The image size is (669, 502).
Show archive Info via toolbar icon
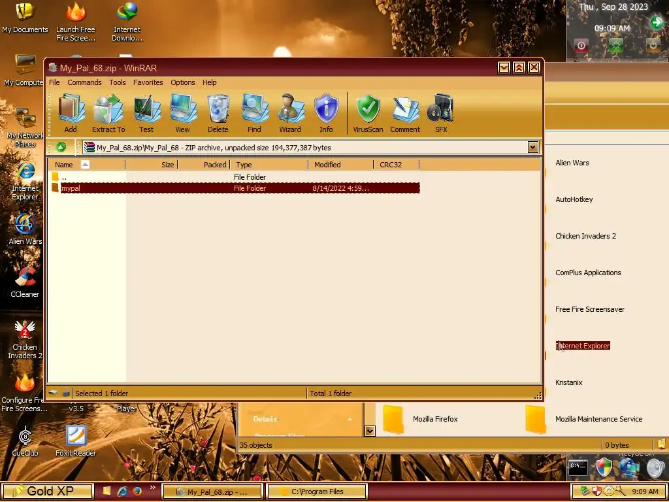point(327,113)
